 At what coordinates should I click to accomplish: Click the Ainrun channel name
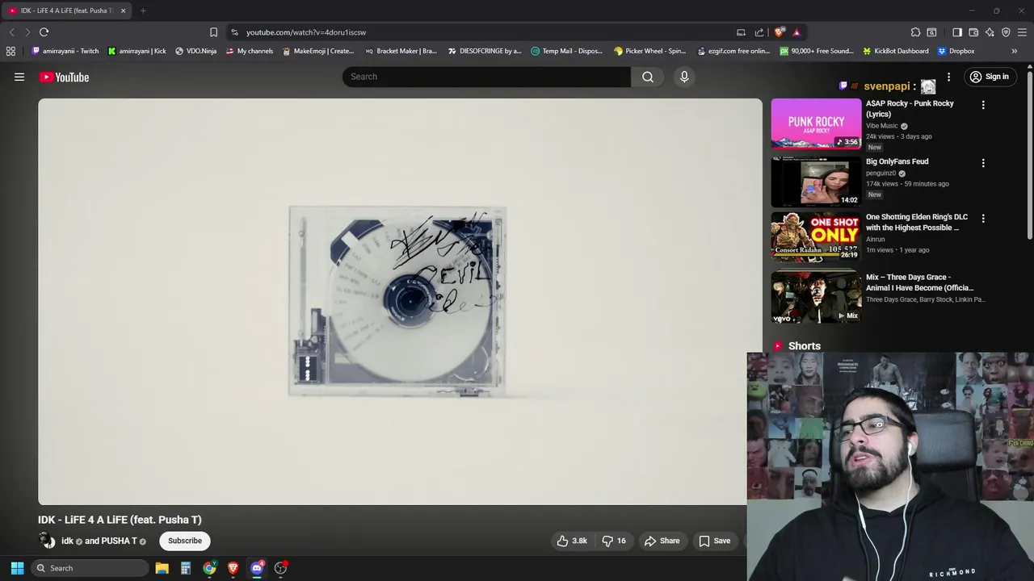[x=876, y=239]
